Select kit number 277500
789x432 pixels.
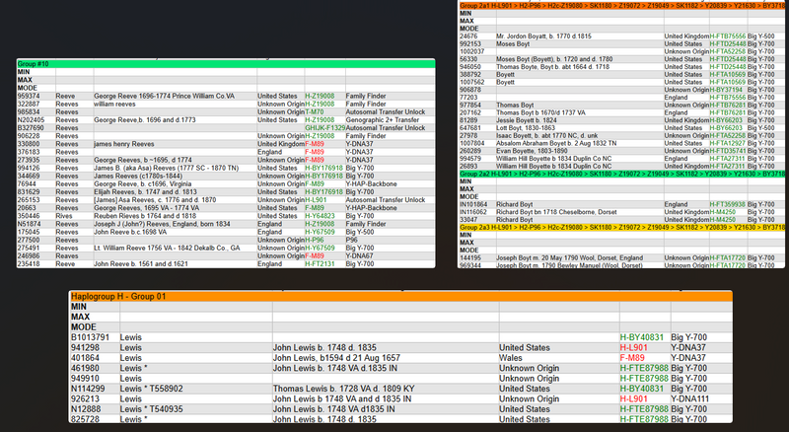(x=29, y=240)
